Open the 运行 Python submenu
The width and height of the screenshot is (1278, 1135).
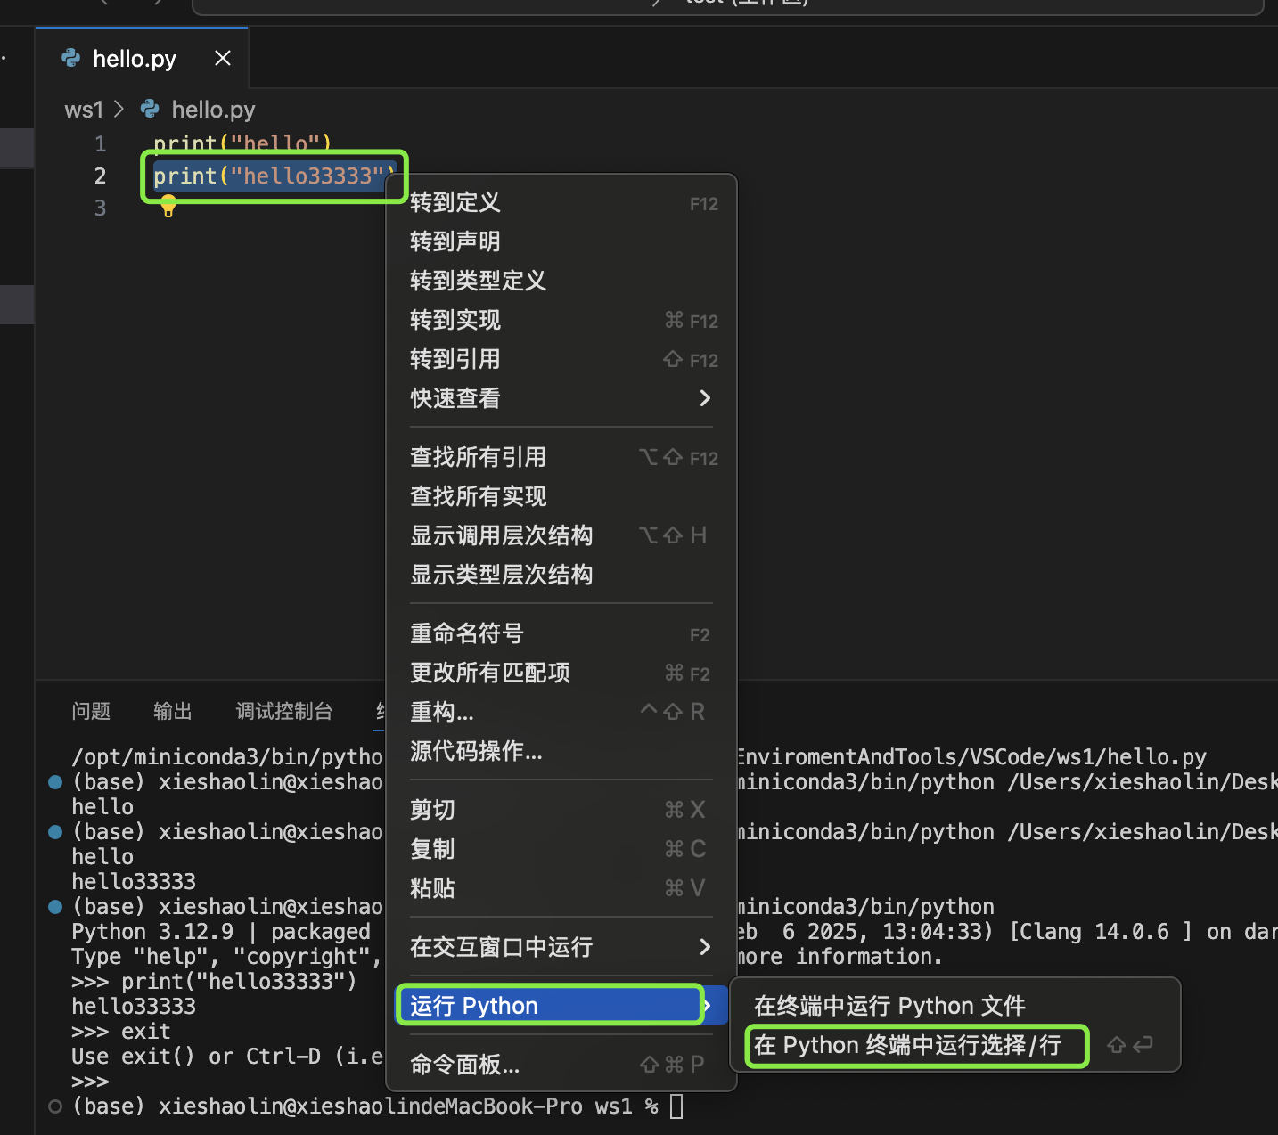coord(563,1006)
